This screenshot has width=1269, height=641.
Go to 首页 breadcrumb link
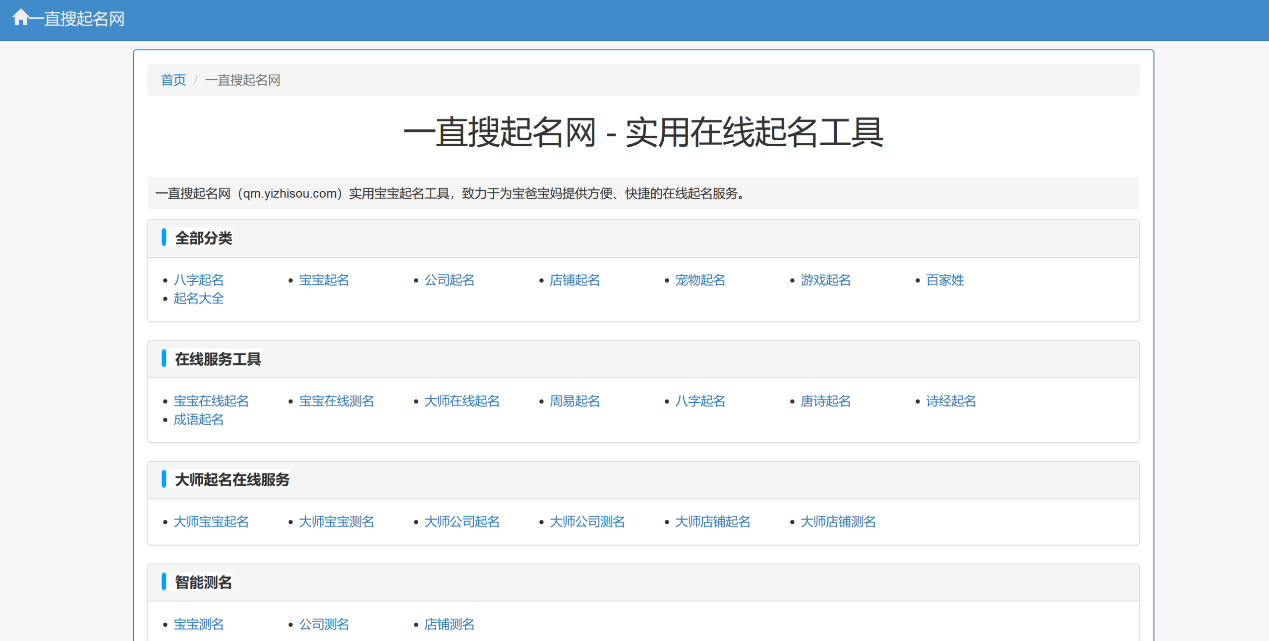(173, 80)
